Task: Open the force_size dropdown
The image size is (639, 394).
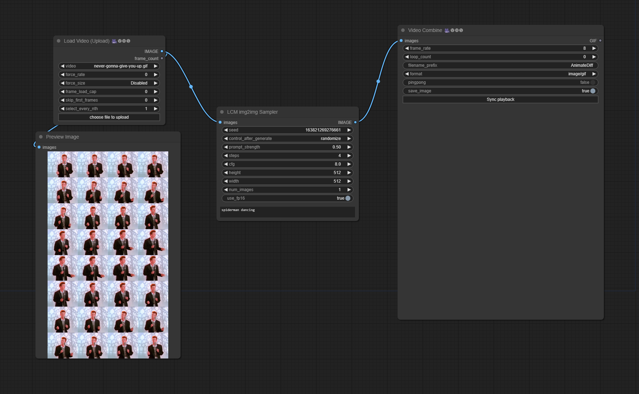Action: click(109, 83)
